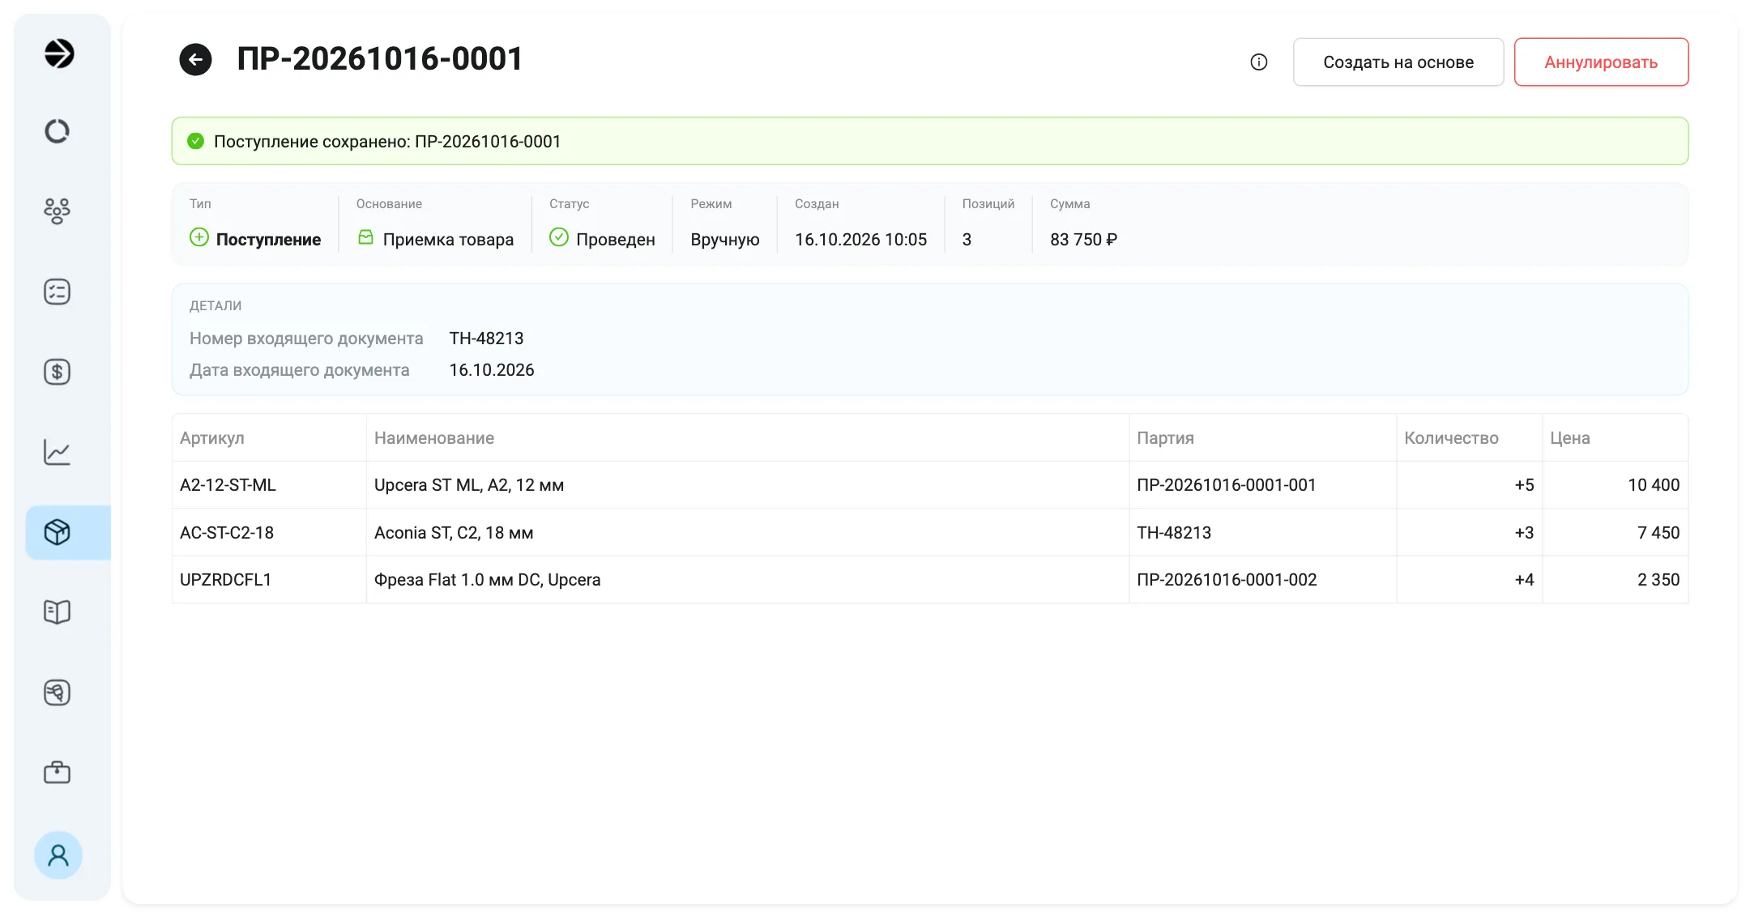Image resolution: width=1750 pixels, height=916 pixels.
Task: Click the info circle icon near header buttons
Action: coord(1259,62)
